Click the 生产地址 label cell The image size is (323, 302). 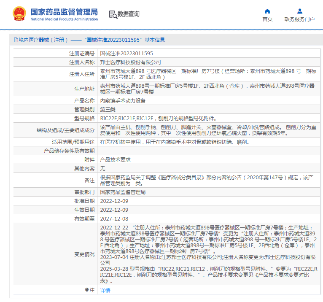[55, 89]
